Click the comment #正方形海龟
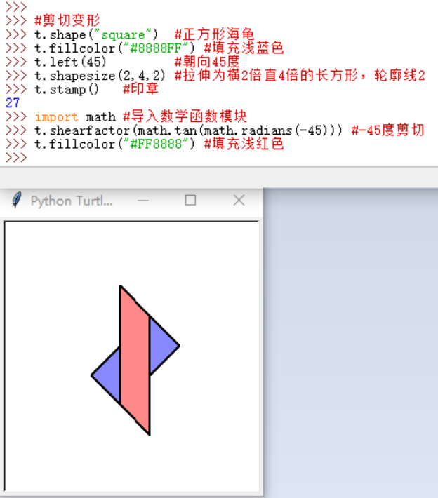Image resolution: width=438 pixels, height=498 pixels. coord(214,34)
